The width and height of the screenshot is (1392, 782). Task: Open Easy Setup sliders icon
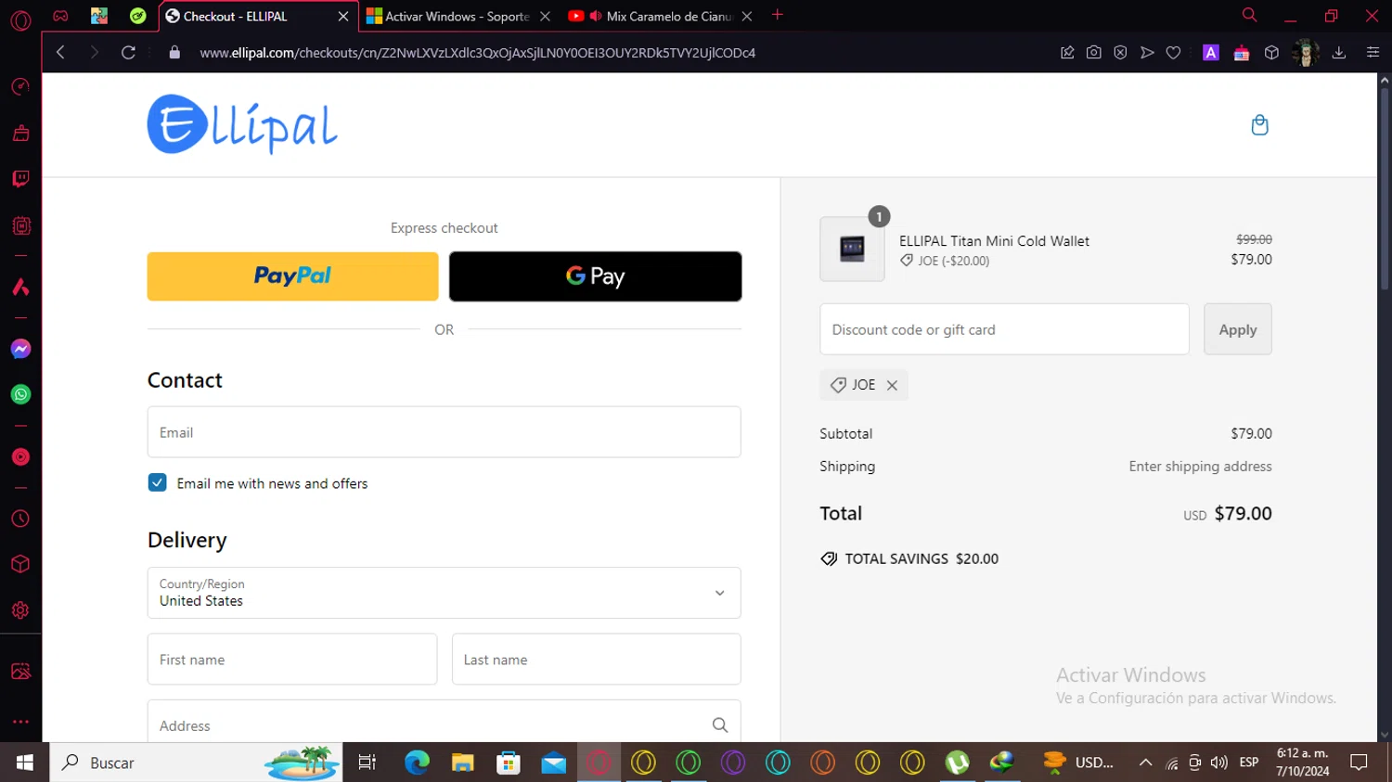[1373, 53]
